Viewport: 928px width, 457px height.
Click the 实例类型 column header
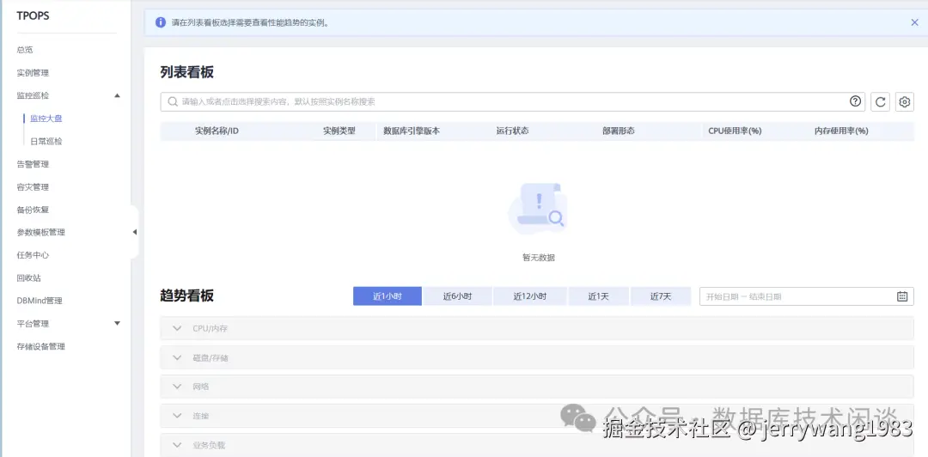tap(339, 131)
